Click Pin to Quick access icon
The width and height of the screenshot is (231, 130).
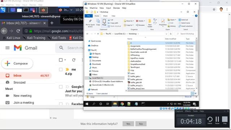[90, 21]
